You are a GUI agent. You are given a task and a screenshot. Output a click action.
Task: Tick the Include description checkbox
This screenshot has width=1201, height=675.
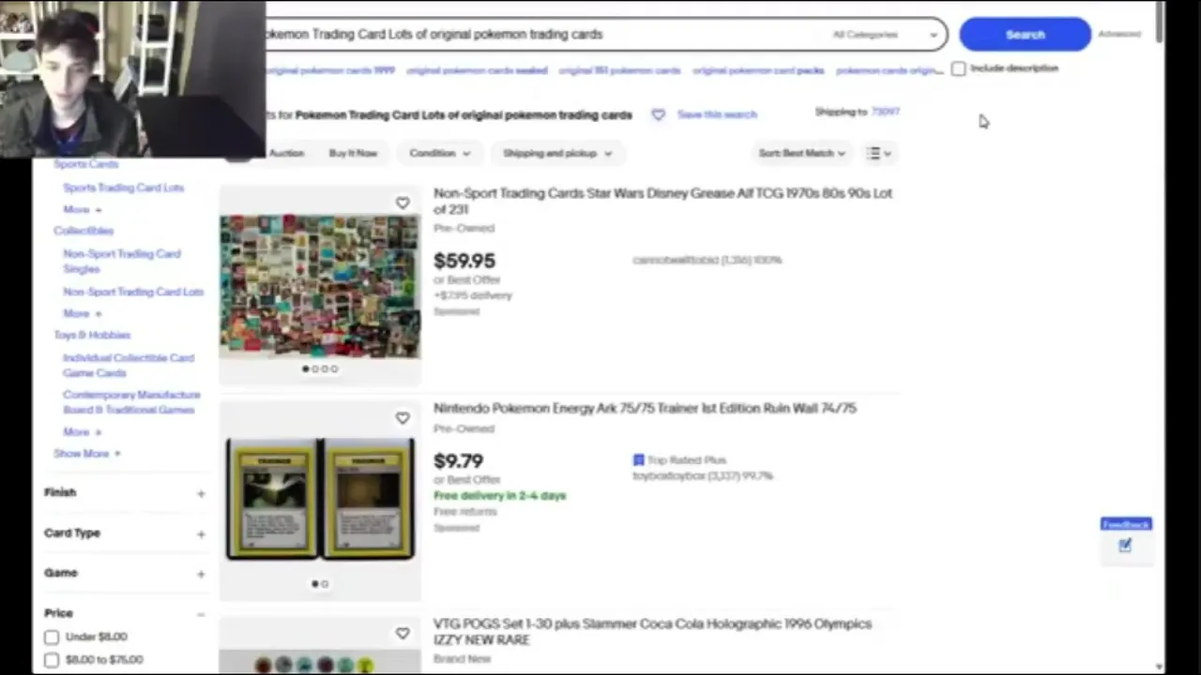pos(958,68)
